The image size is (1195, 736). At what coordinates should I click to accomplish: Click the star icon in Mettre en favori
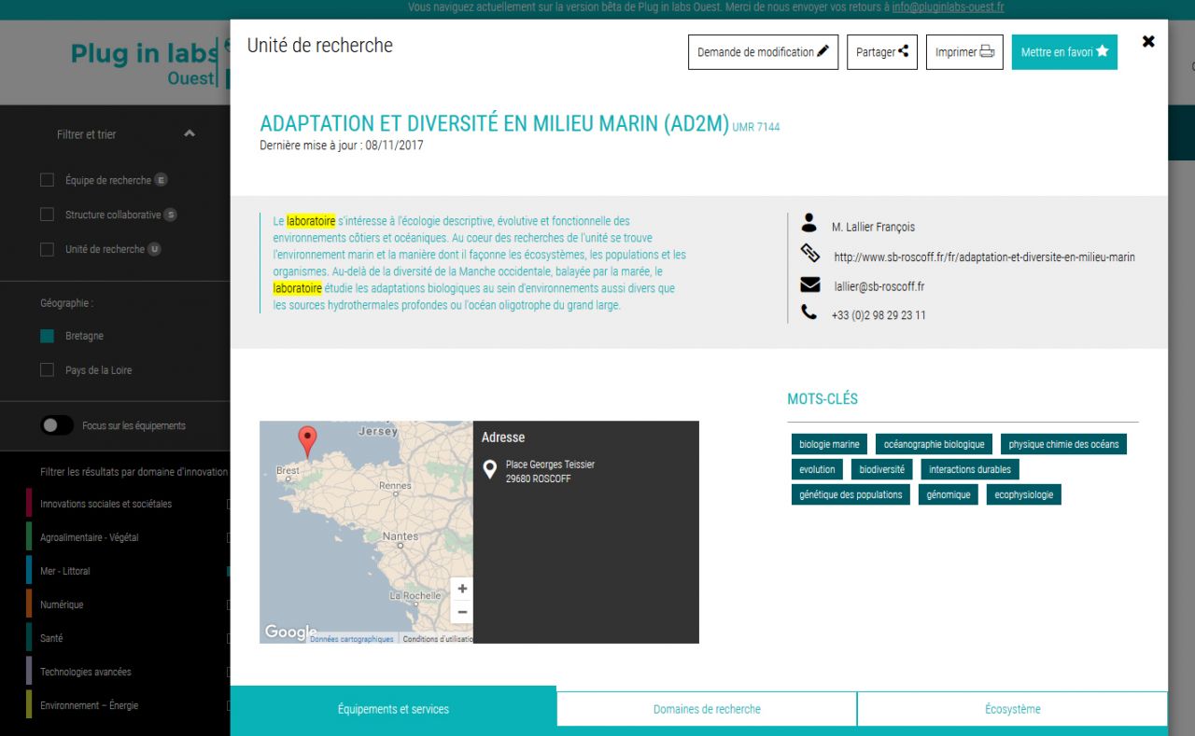(x=1103, y=52)
